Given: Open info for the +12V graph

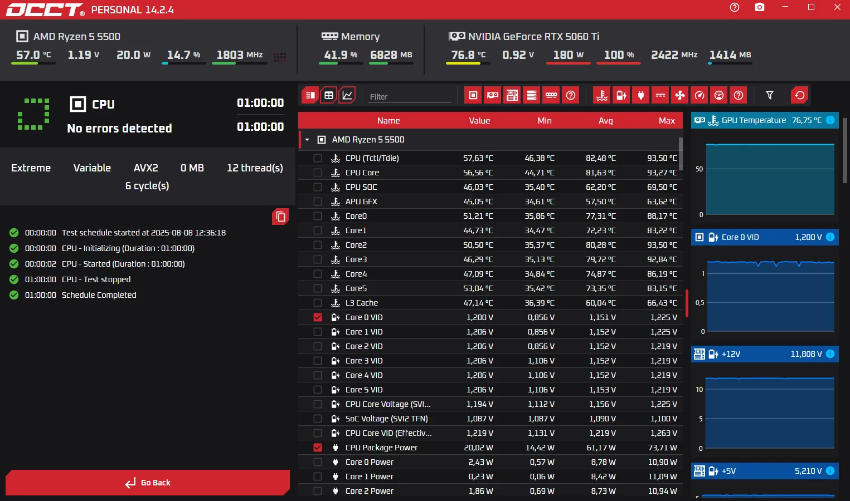Looking at the screenshot, I should (830, 354).
